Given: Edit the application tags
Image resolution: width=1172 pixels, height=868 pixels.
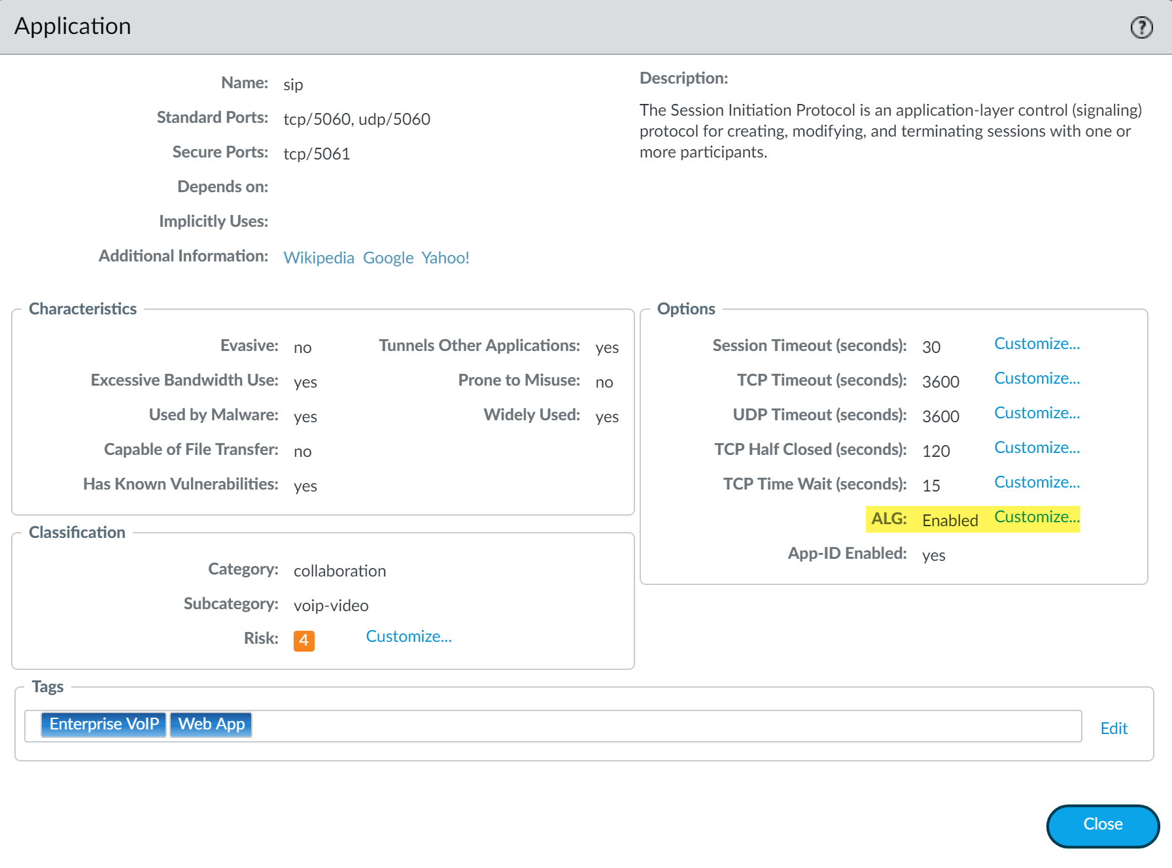Looking at the screenshot, I should pyautogui.click(x=1113, y=728).
